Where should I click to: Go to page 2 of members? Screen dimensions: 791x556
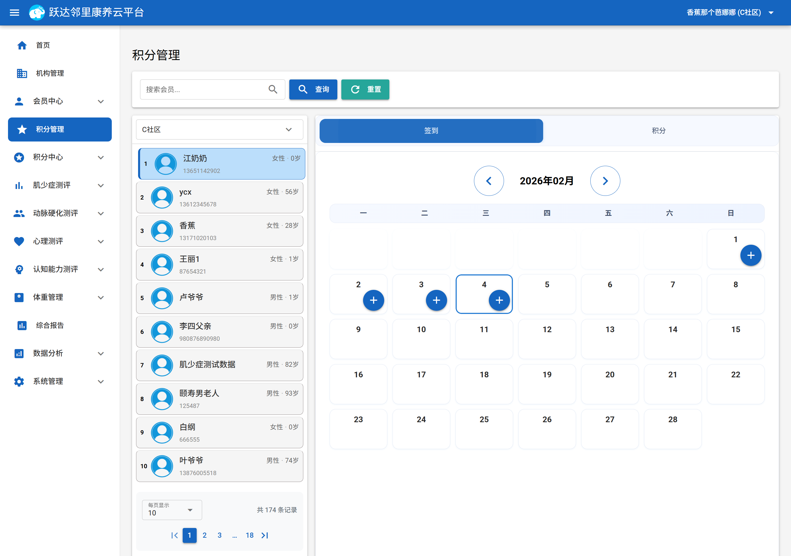pos(205,535)
